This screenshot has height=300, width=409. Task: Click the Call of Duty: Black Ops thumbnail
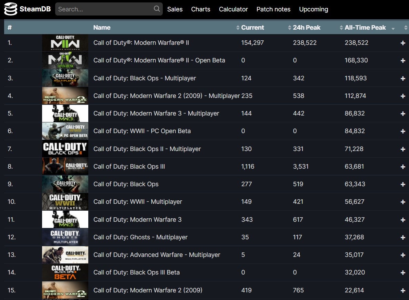point(65,184)
